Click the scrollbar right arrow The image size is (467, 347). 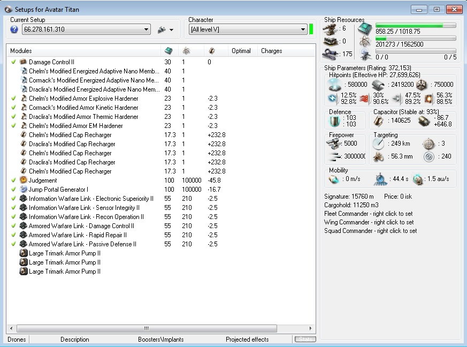(311, 328)
